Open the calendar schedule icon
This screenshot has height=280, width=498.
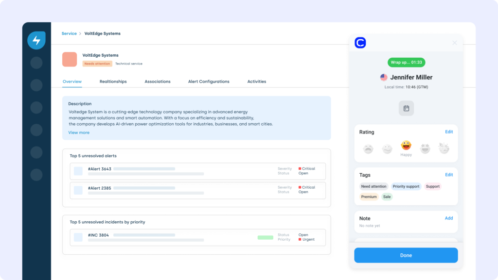(x=406, y=108)
